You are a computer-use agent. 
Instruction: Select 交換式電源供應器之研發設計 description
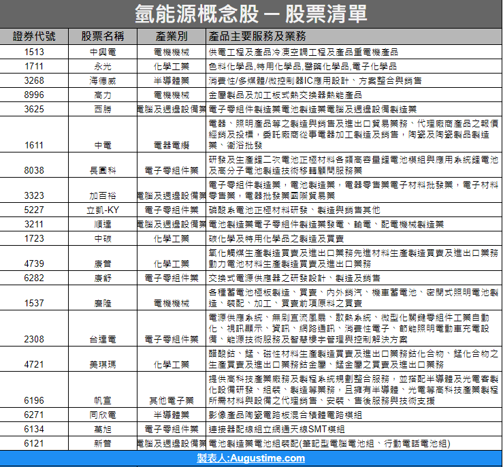[294, 278]
